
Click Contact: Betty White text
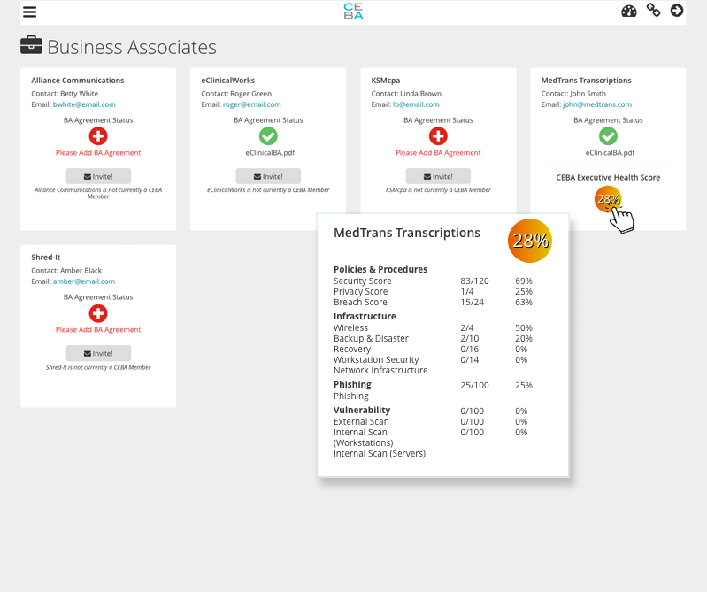[x=65, y=94]
